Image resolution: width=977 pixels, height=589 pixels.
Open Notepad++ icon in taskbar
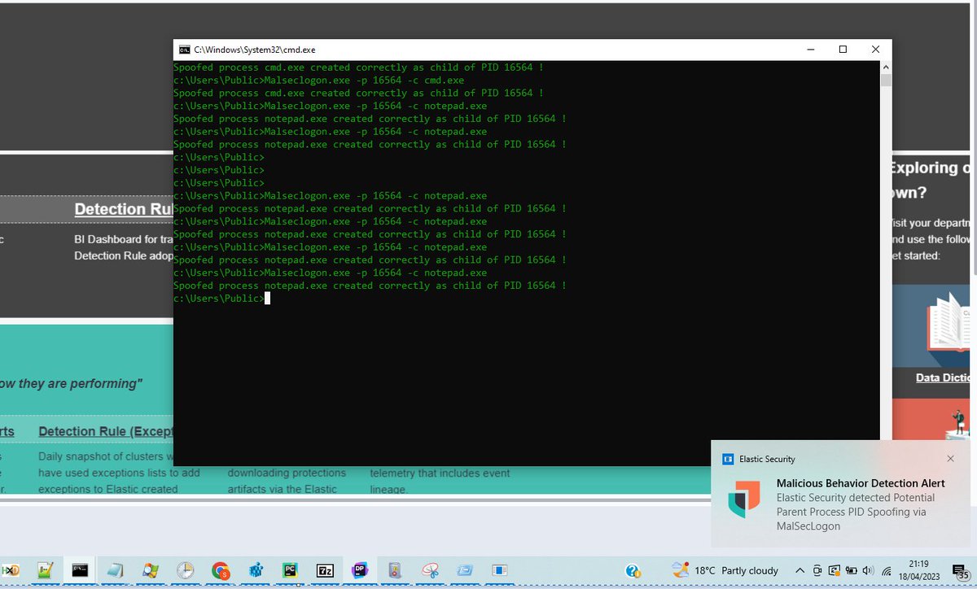coord(45,570)
